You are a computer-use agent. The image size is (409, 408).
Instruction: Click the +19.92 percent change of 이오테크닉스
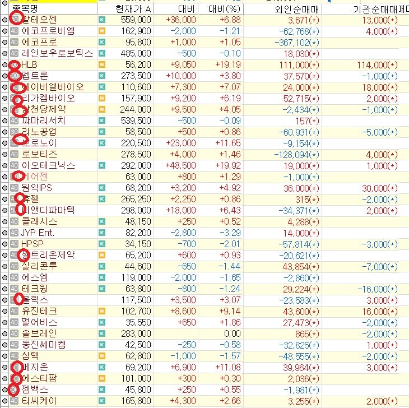228,165
